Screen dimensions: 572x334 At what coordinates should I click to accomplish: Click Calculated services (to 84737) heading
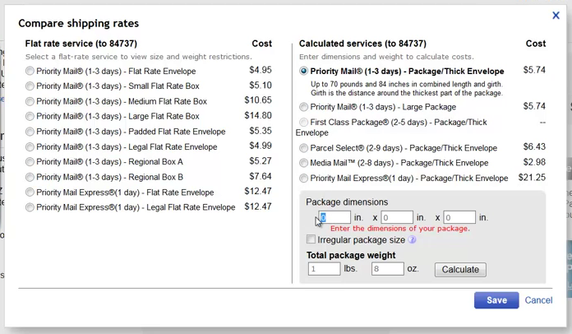[x=362, y=44]
